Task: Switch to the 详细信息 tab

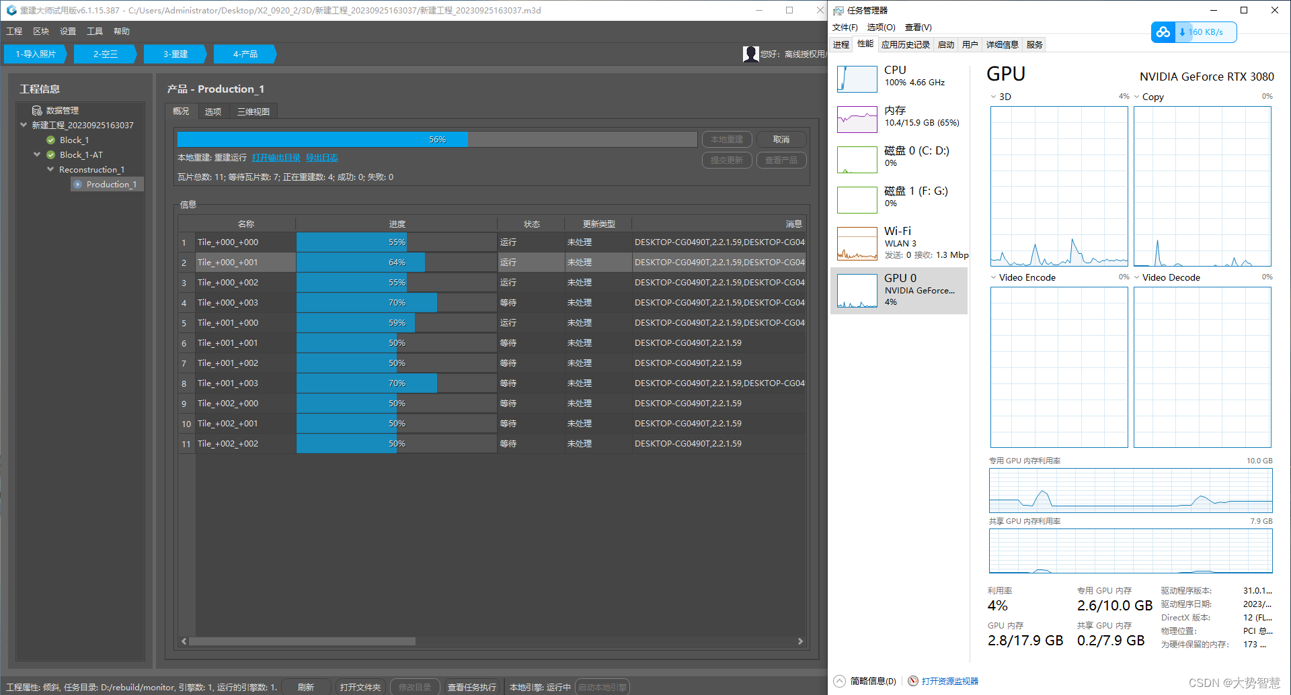Action: click(x=1003, y=45)
